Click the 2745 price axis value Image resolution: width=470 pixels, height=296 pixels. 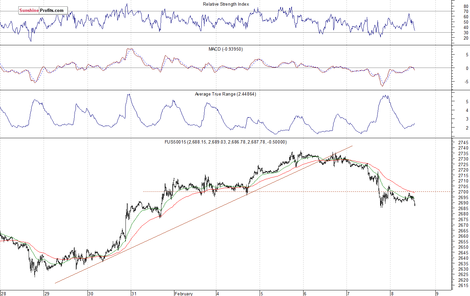click(463, 143)
